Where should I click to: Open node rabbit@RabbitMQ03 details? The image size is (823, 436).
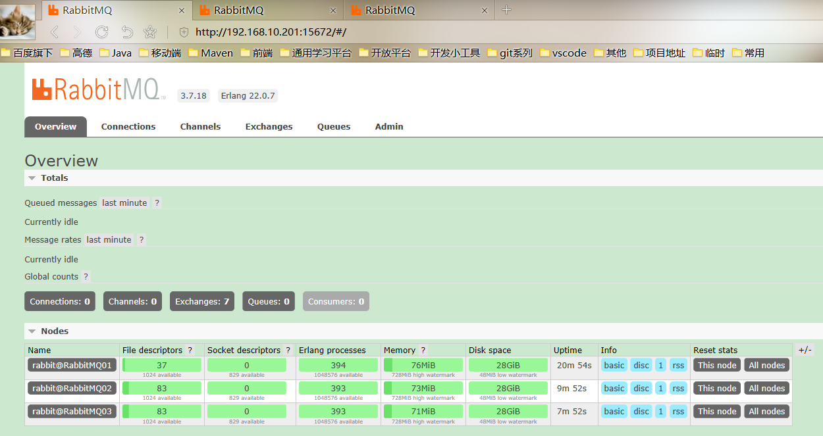72,412
